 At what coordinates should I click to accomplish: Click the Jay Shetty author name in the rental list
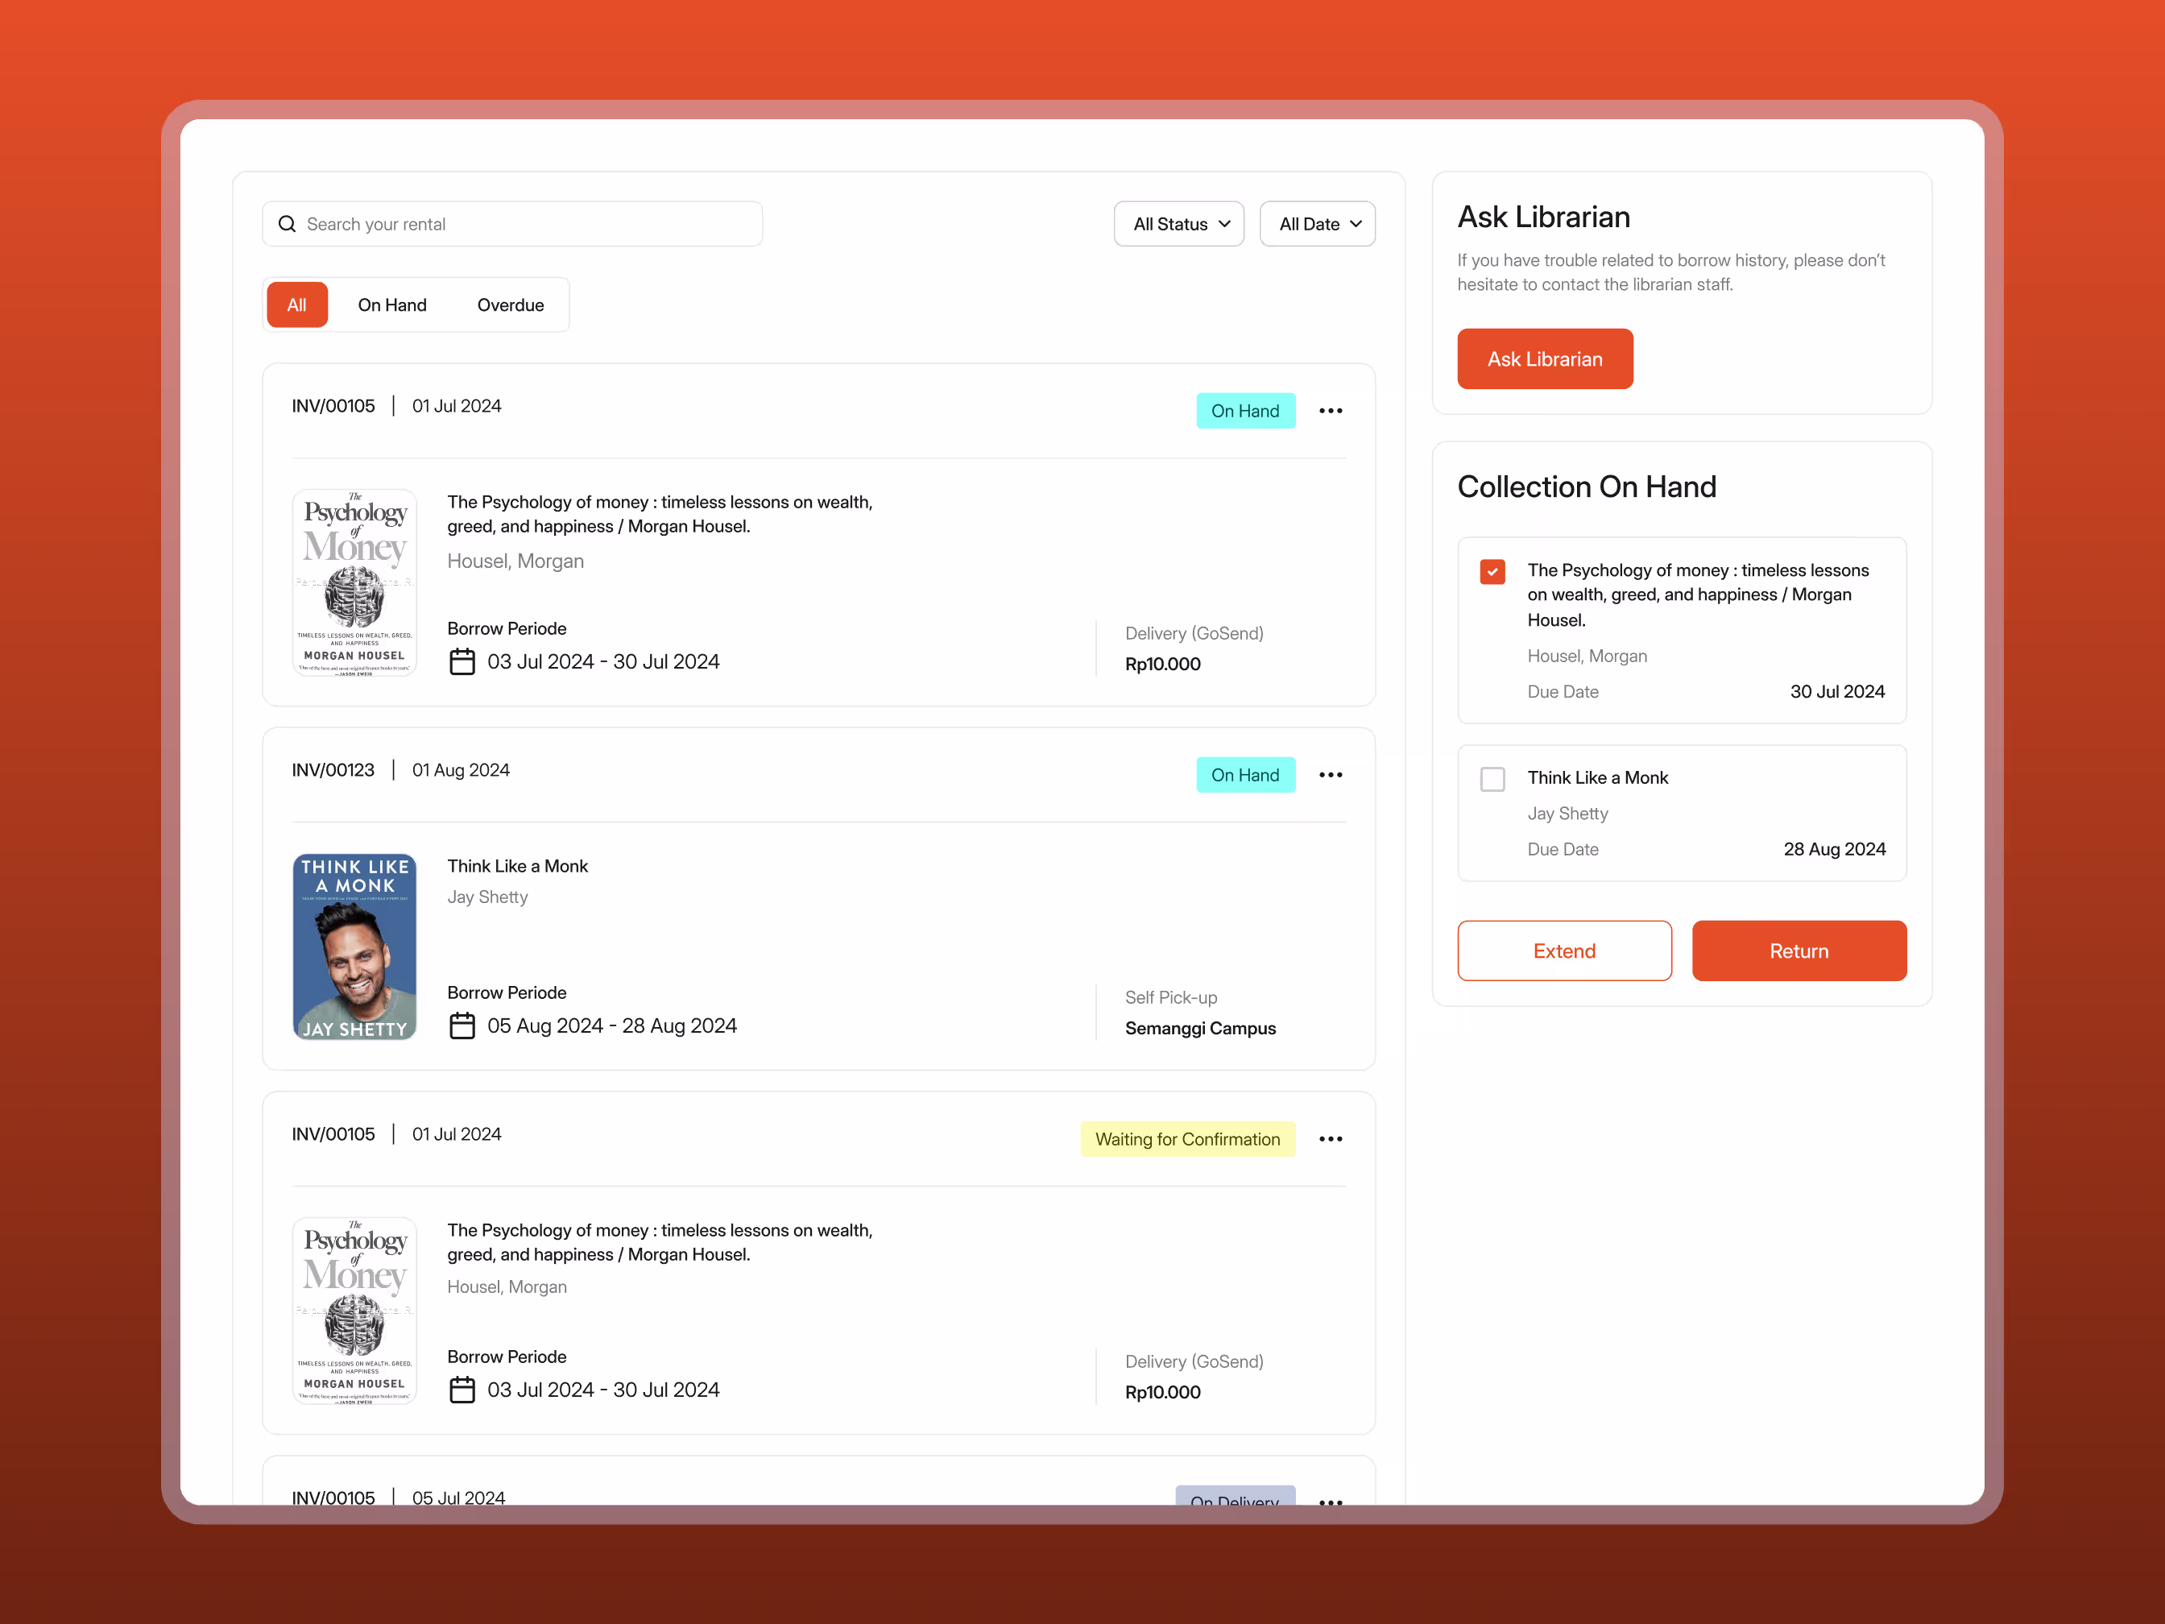pos(487,897)
